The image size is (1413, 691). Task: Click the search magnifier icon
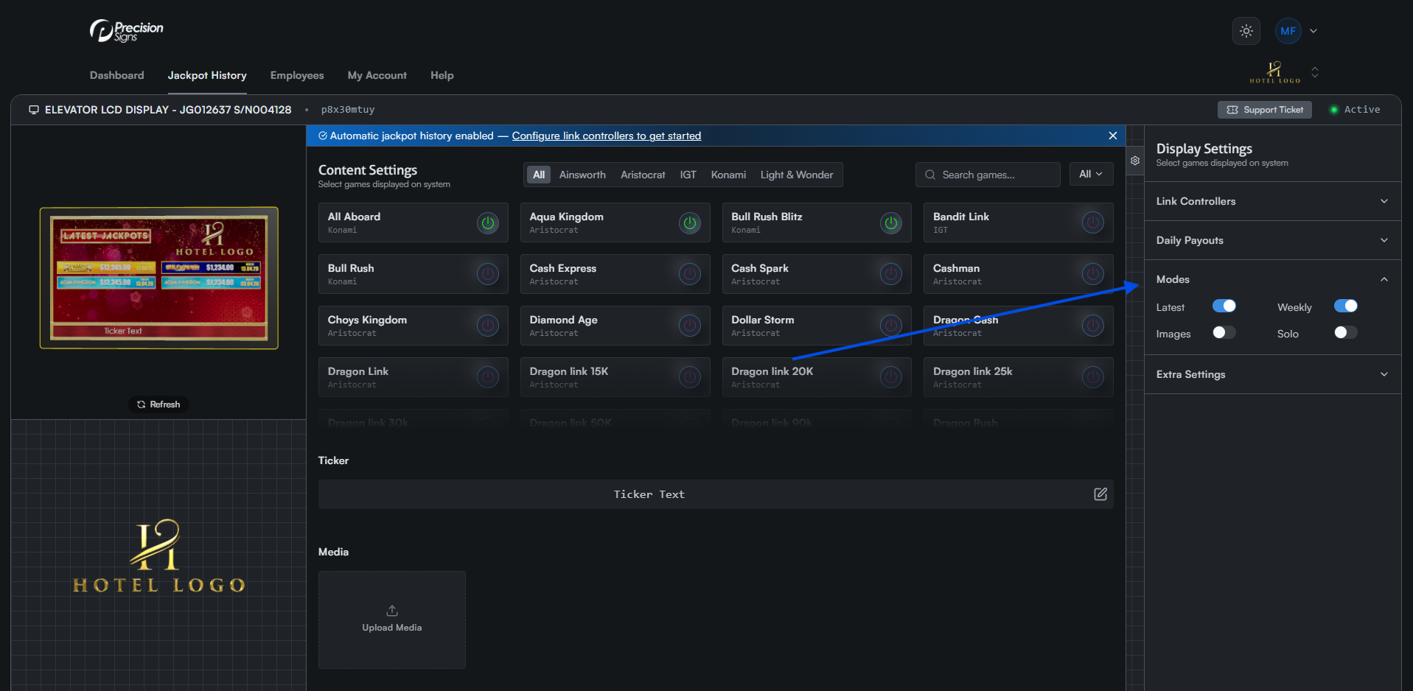coord(930,175)
